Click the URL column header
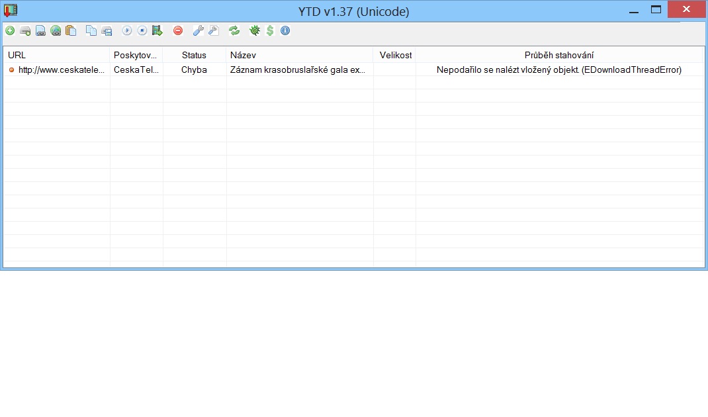This screenshot has width=708, height=417. (x=56, y=55)
